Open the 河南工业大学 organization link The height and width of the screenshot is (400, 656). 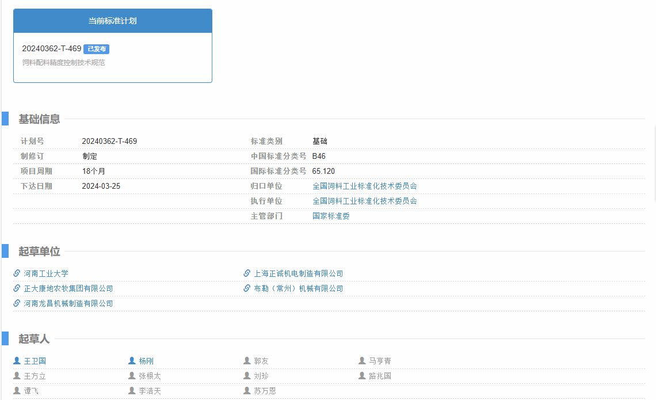click(45, 273)
